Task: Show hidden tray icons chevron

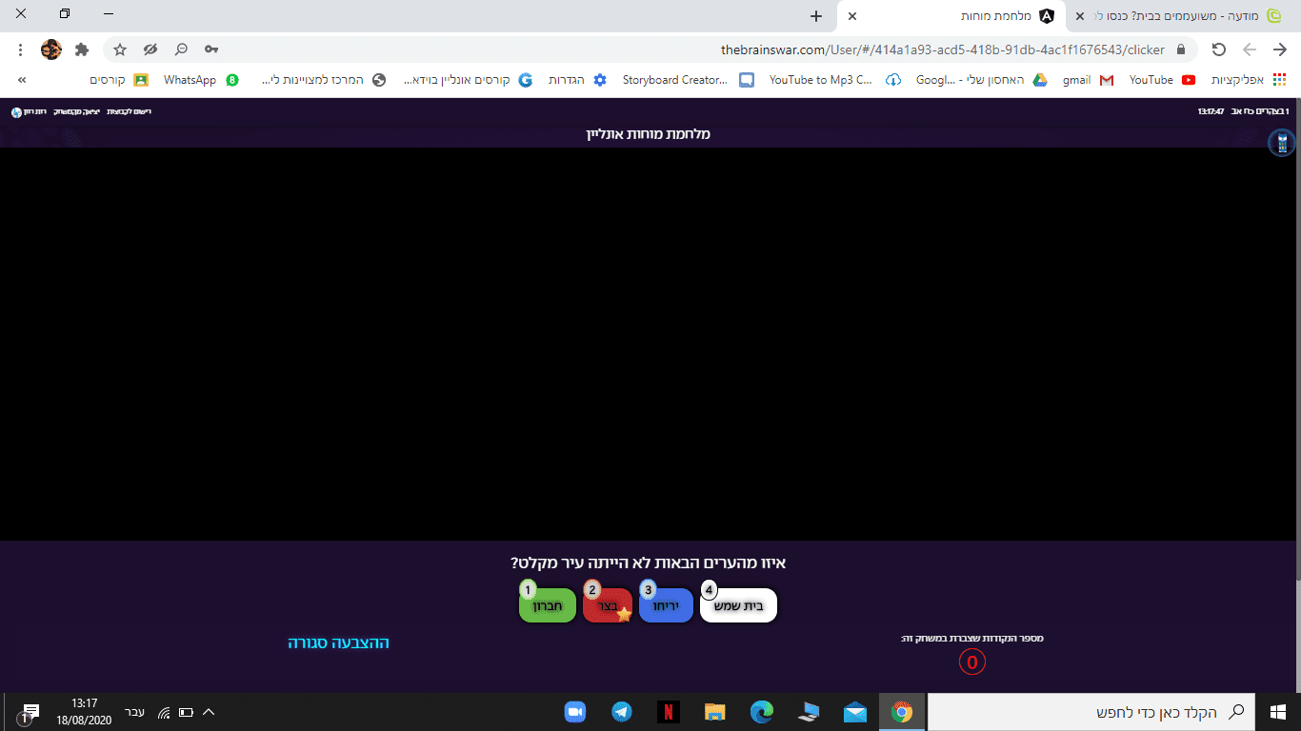Action: click(x=209, y=712)
